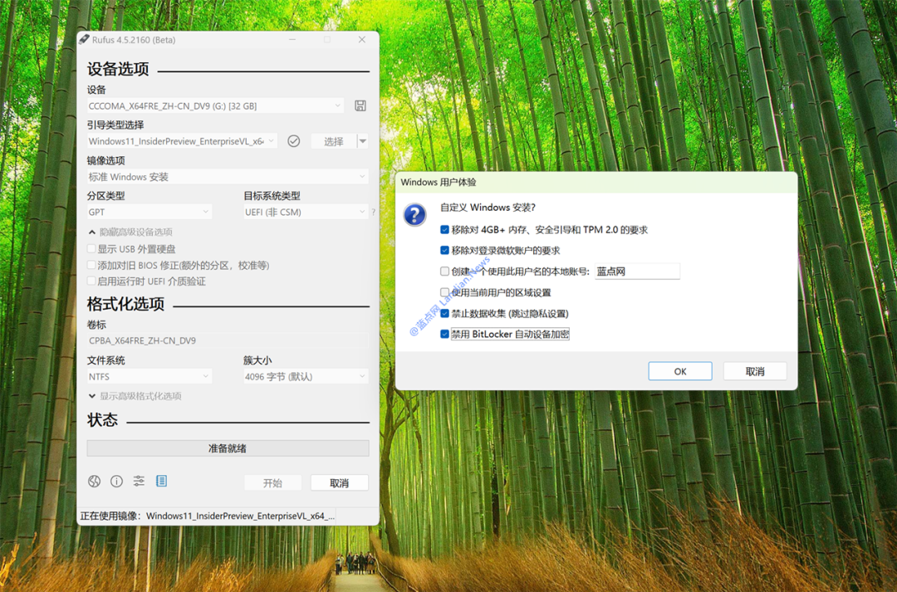Click the question mark help icon
Screen dimensions: 897x592
372,211
